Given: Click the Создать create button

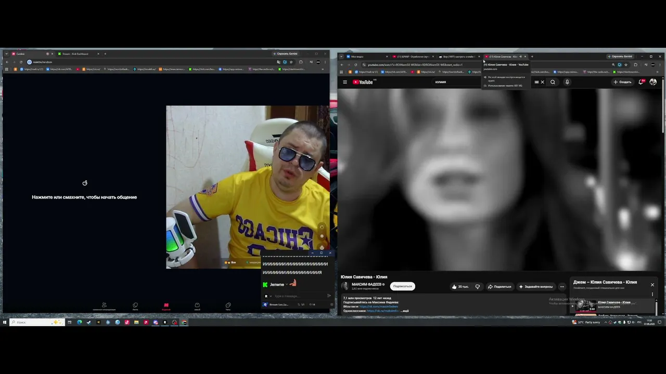Looking at the screenshot, I should tap(622, 82).
